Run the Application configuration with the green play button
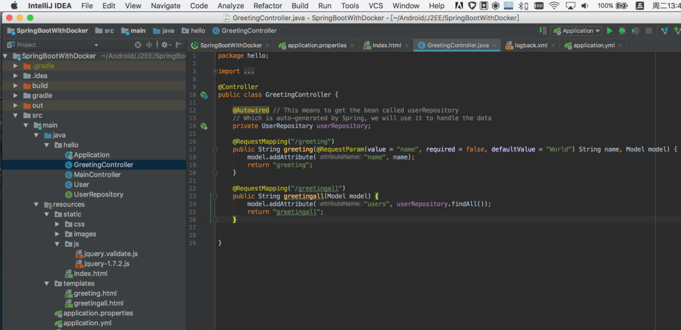The width and height of the screenshot is (681, 330). (610, 31)
